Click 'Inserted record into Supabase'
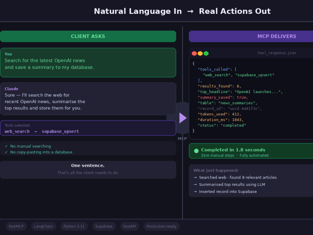Viewport: 313px width, 235px height. [228, 192]
